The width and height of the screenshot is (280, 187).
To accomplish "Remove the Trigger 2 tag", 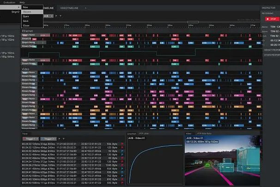I will (55, 139).
